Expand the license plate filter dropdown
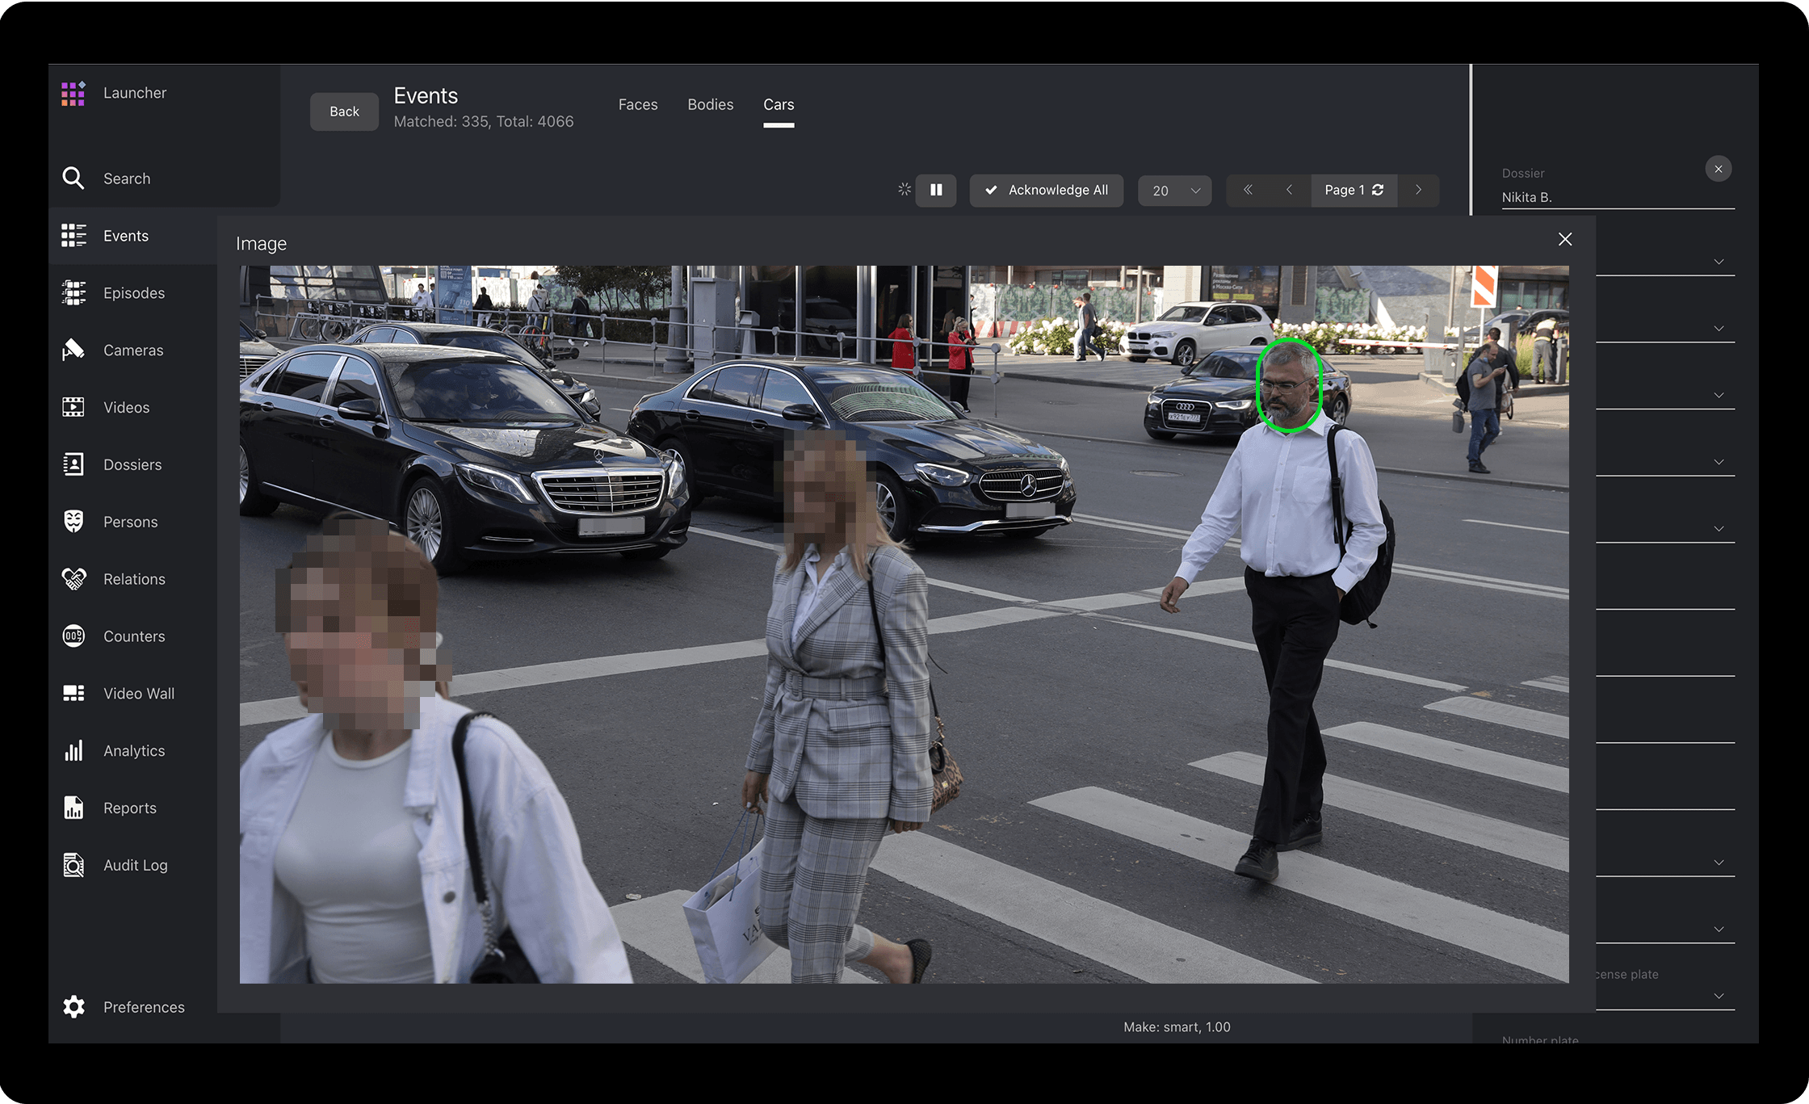1809x1104 pixels. pos(1719,996)
